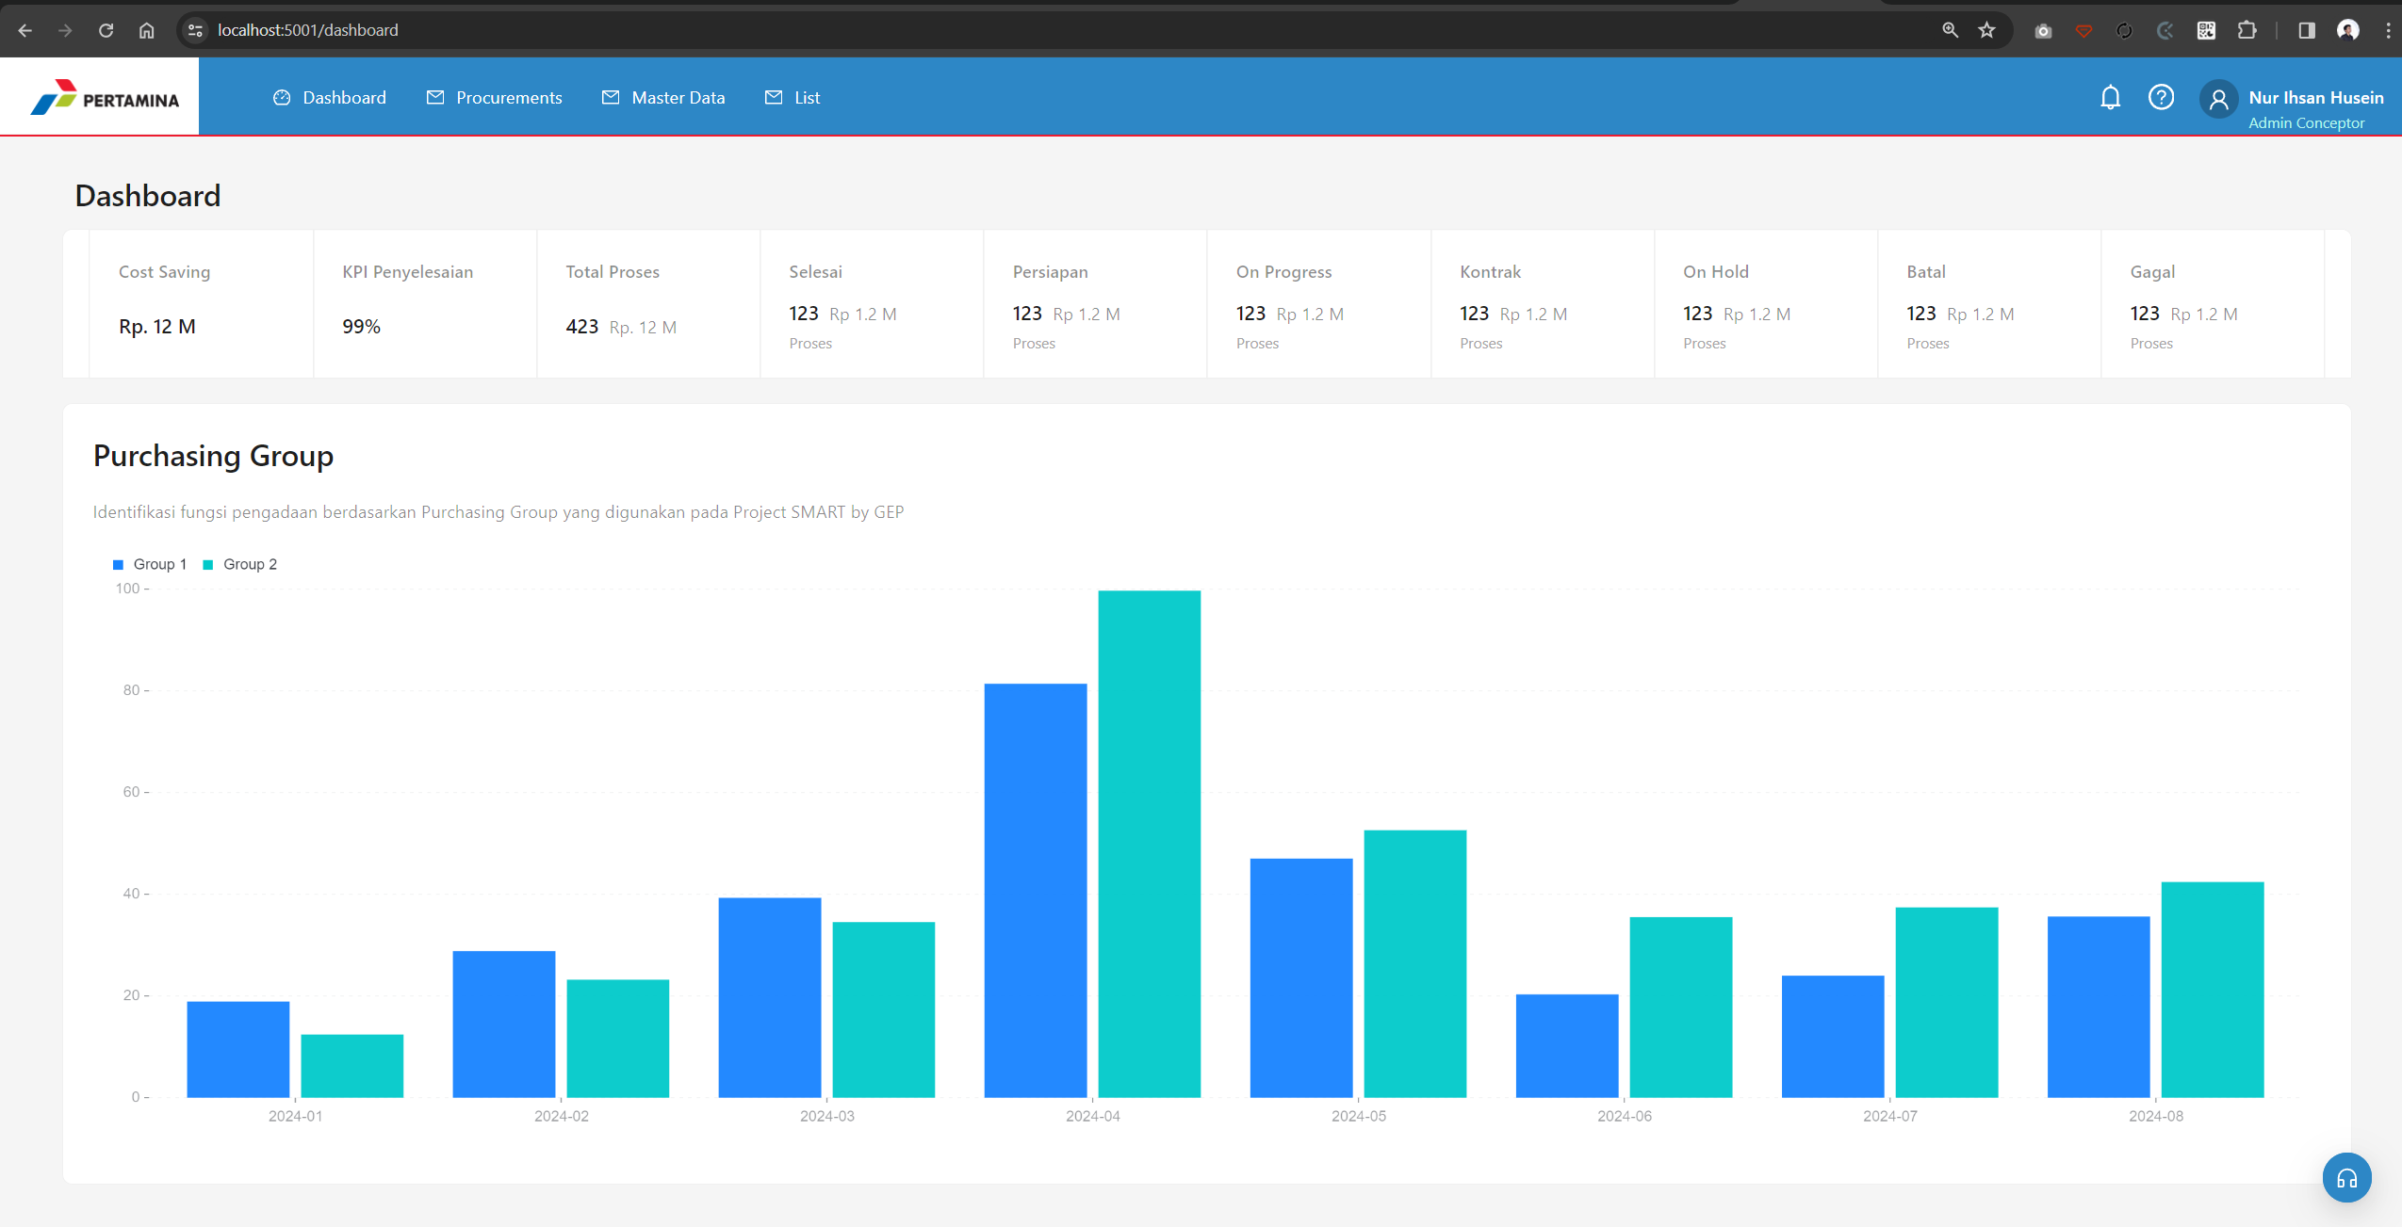The width and height of the screenshot is (2402, 1227).
Task: Click the 99% KPI value
Action: [x=361, y=326]
